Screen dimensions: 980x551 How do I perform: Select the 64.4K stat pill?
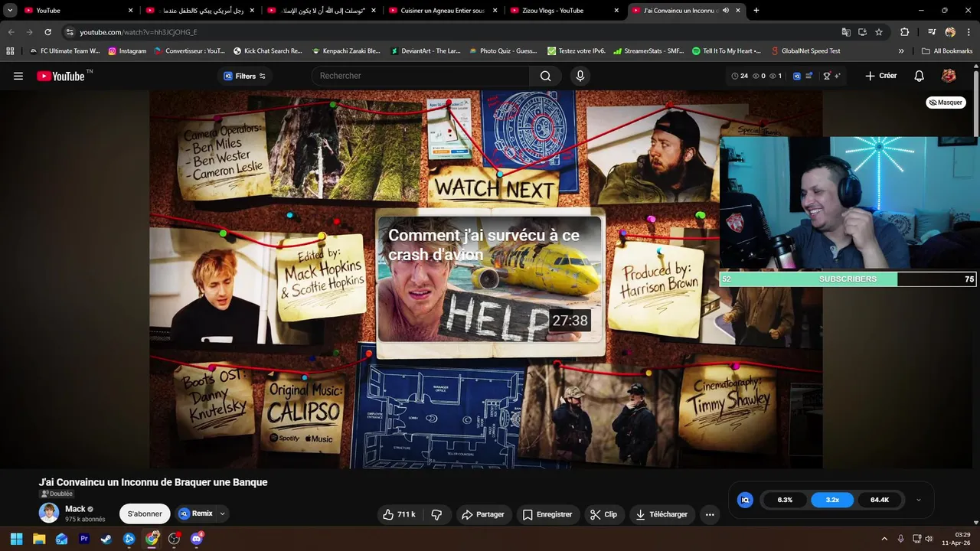coord(880,500)
